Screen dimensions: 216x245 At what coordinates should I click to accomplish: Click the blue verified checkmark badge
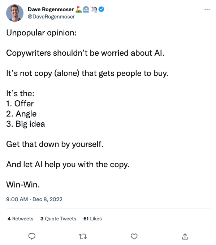click(x=101, y=9)
